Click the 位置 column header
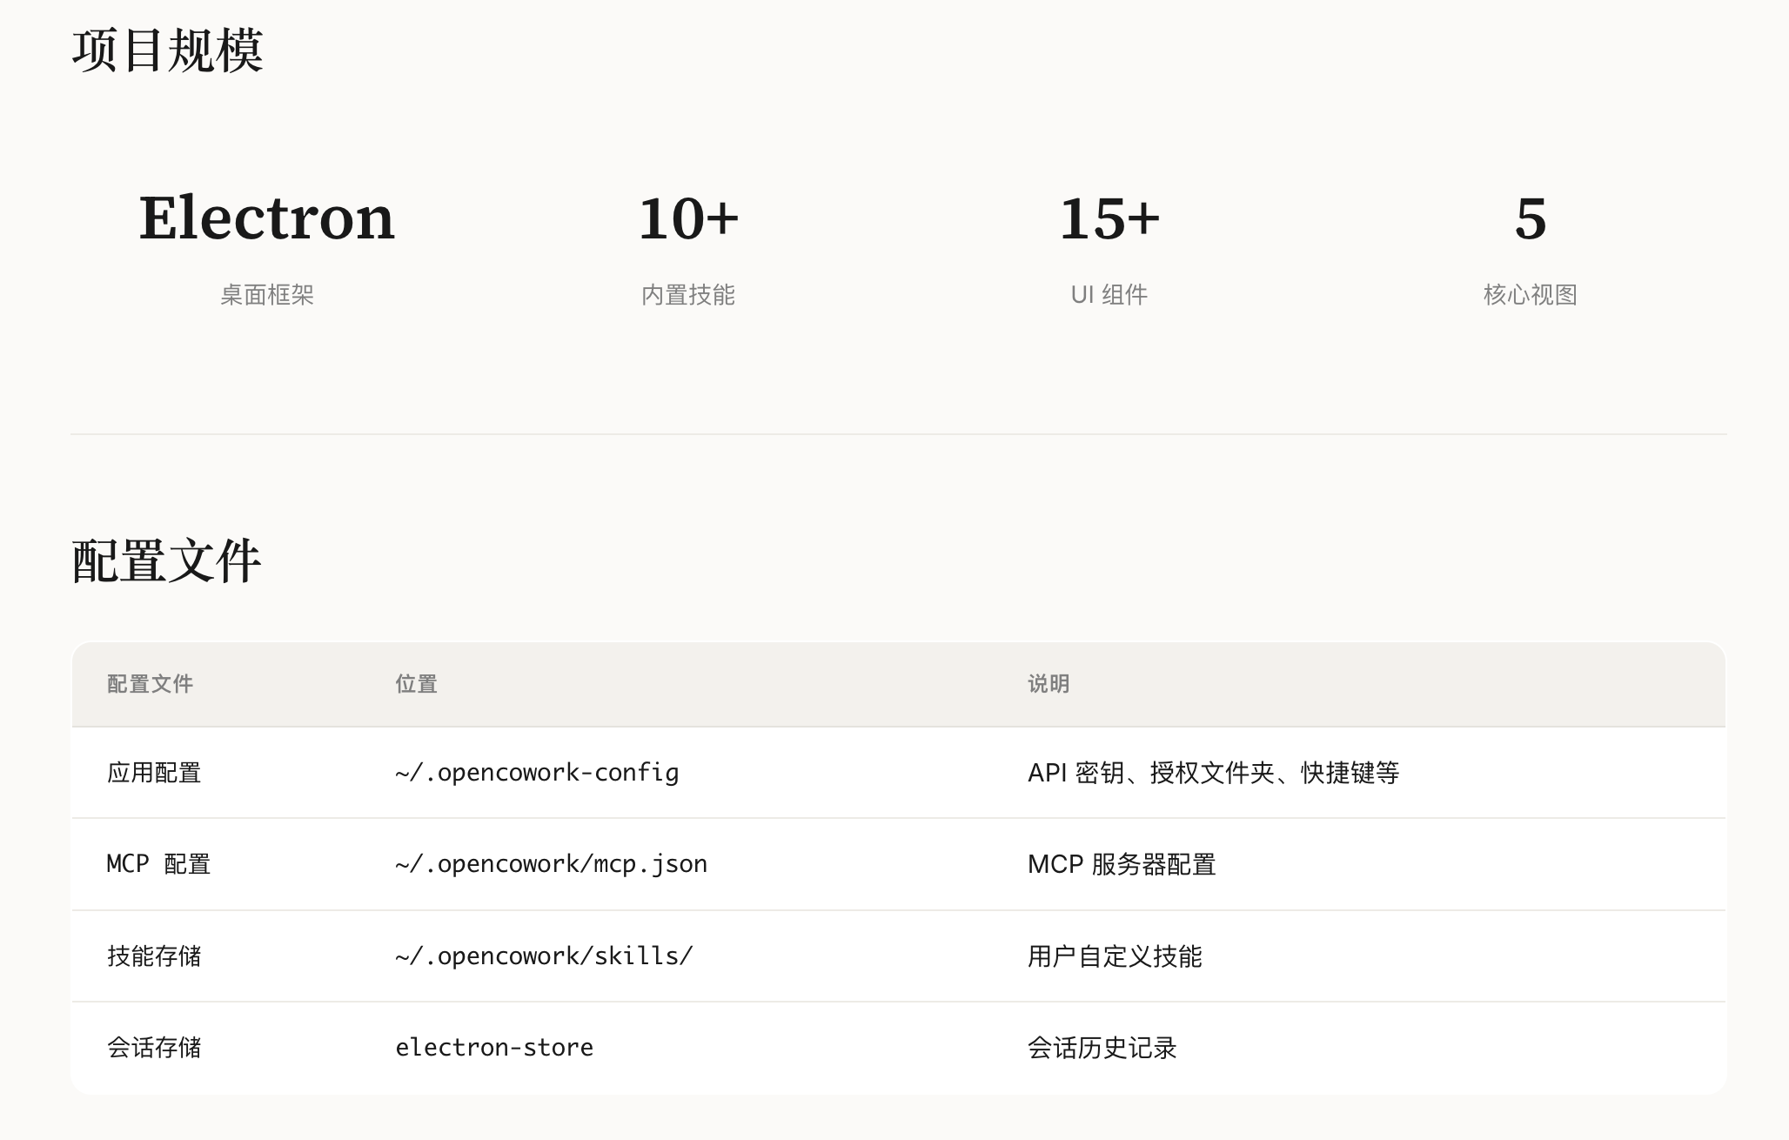1789x1140 pixels. [416, 684]
